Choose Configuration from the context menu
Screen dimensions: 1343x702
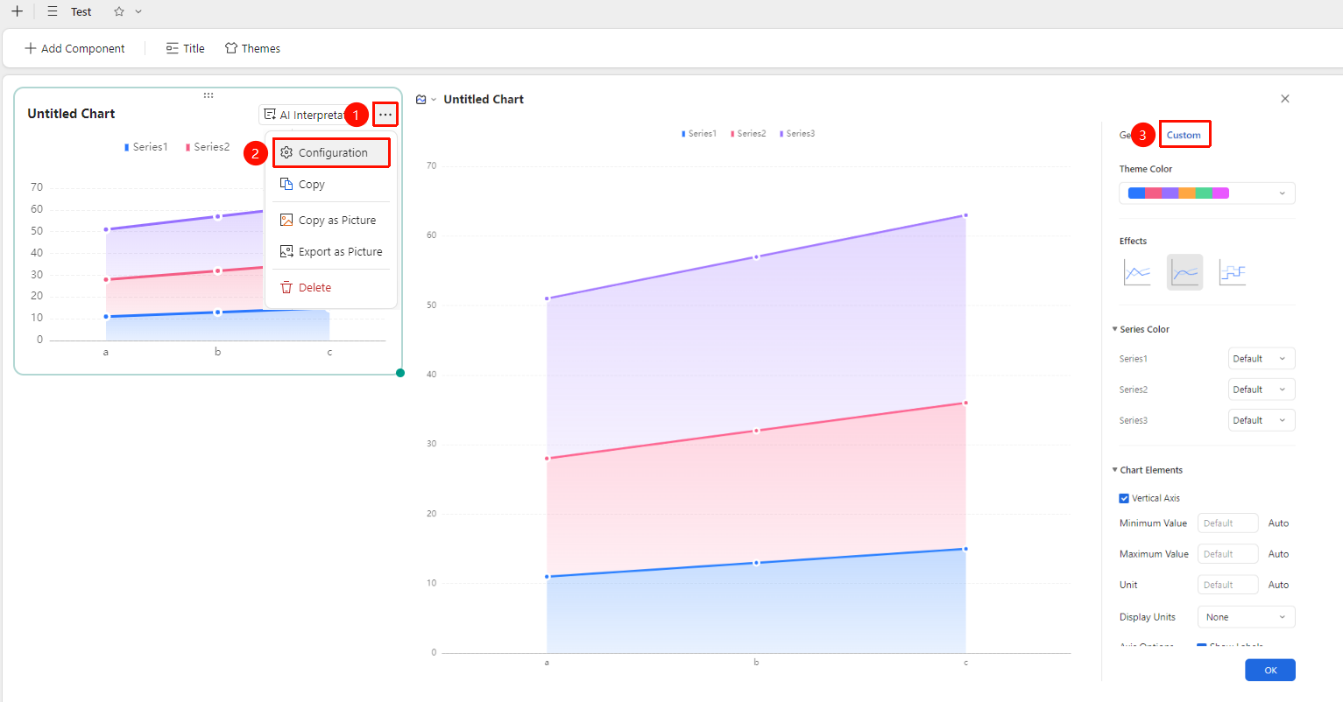click(331, 152)
